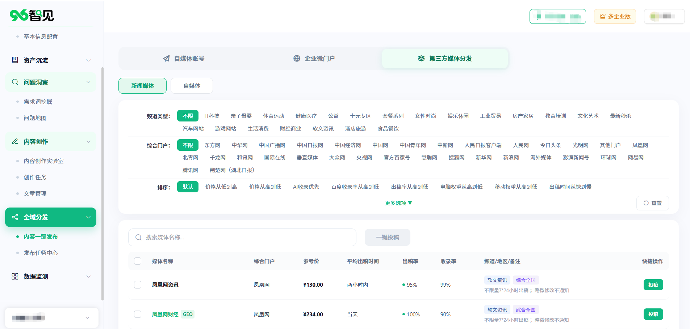Expand 更多选项 filter options

pyautogui.click(x=398, y=203)
